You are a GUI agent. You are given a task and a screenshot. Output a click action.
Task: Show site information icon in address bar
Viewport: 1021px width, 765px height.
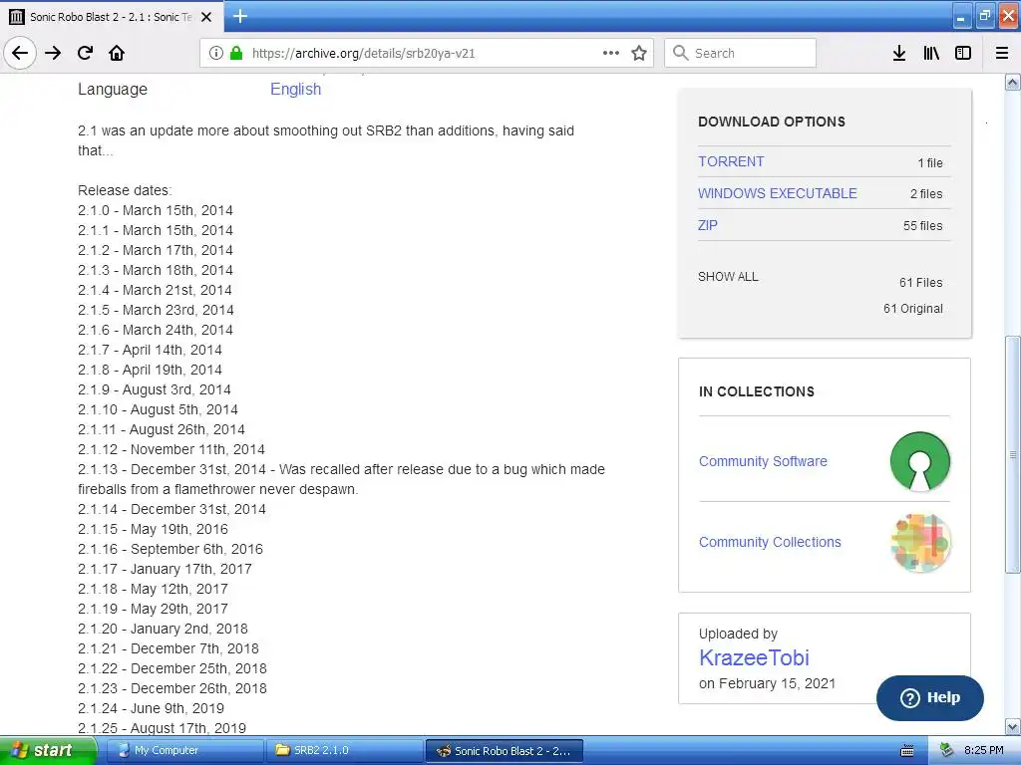[x=215, y=53]
